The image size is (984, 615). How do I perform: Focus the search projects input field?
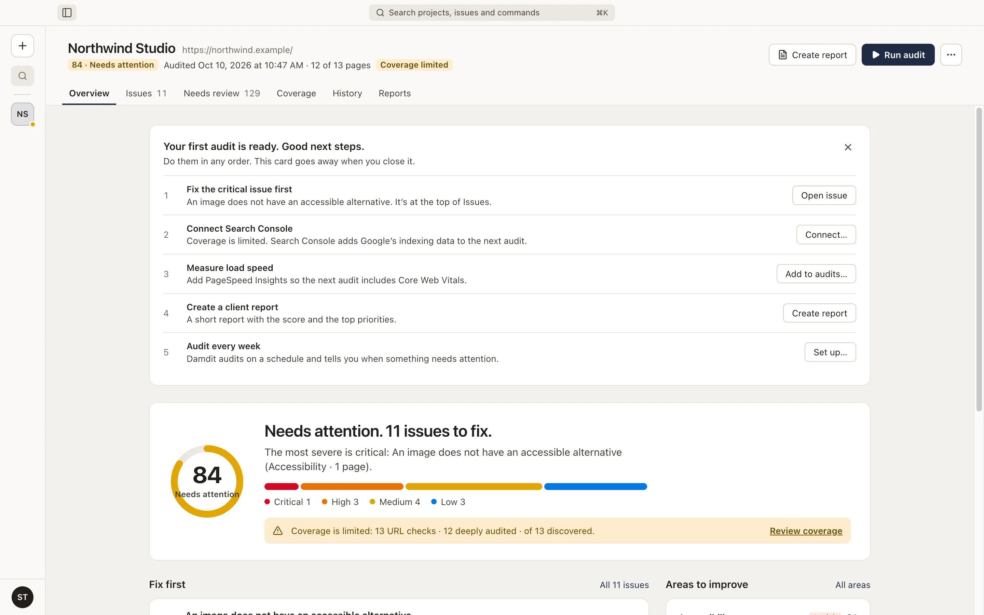(492, 13)
